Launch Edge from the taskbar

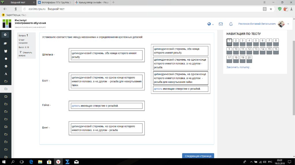click(31, 162)
